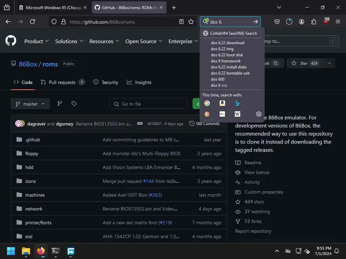
Task: Reload the current page
Action: pos(32,22)
